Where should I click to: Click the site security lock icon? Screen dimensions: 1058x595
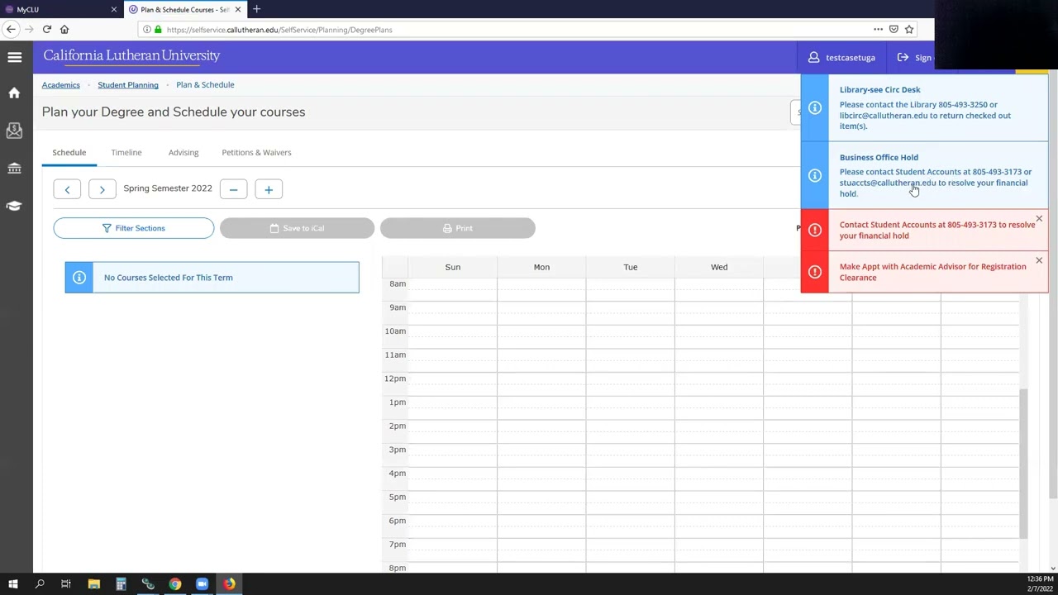tap(158, 30)
